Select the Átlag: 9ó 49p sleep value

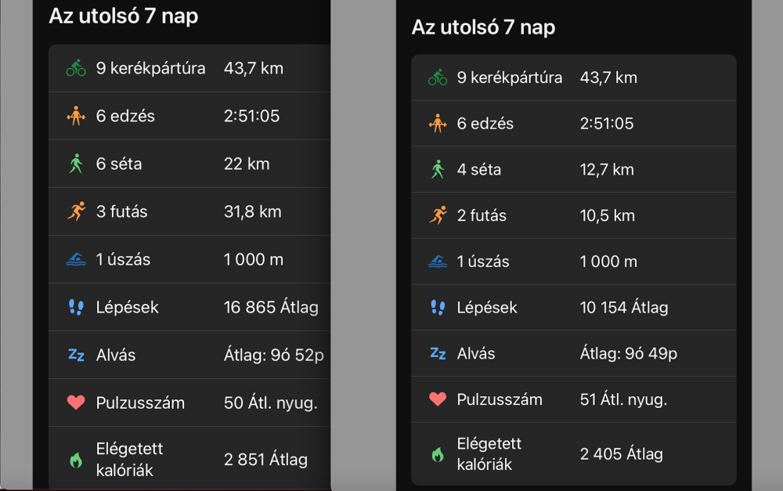tap(628, 353)
